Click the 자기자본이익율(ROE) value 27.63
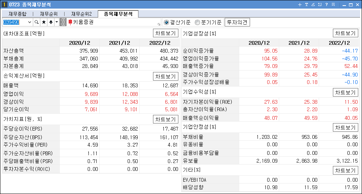The width and height of the screenshot is (362, 194). point(271,102)
